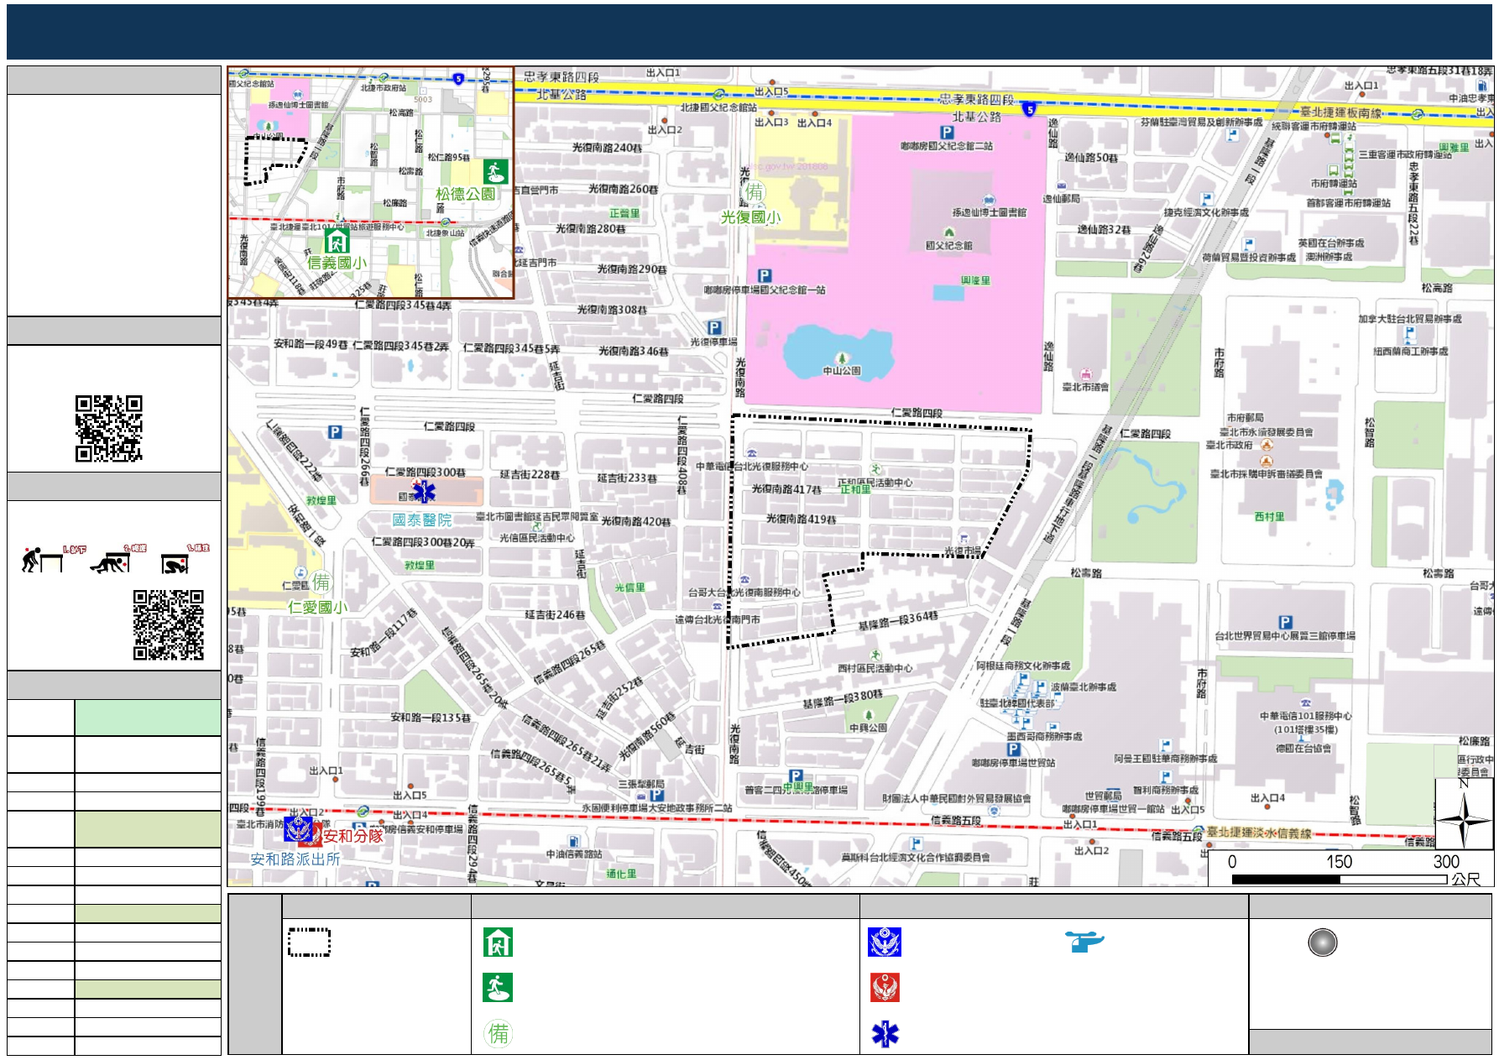Click the 光復市場 label

(x=962, y=551)
